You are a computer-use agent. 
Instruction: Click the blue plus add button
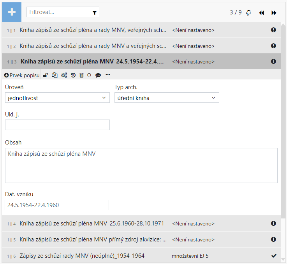click(x=12, y=12)
